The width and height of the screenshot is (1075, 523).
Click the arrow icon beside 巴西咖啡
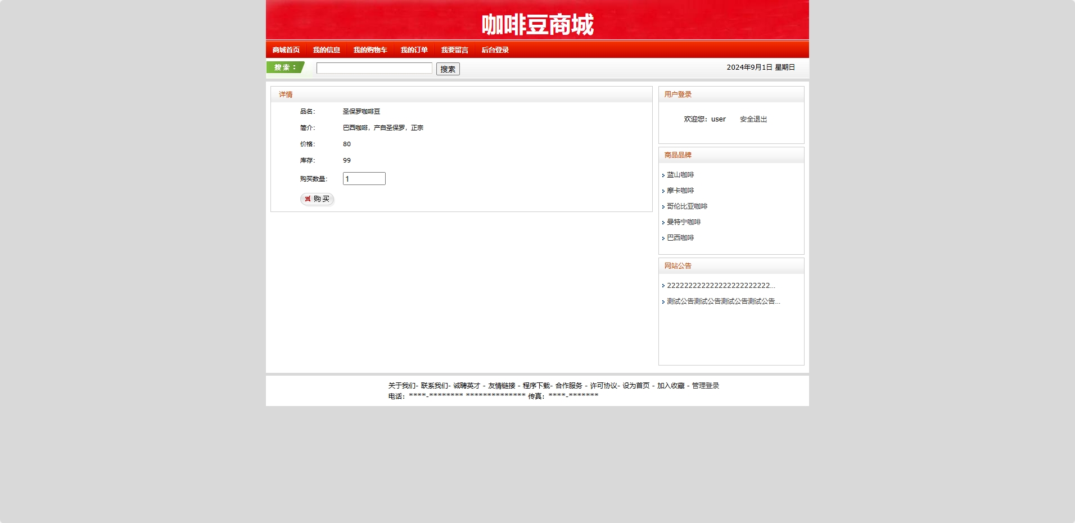(665, 238)
